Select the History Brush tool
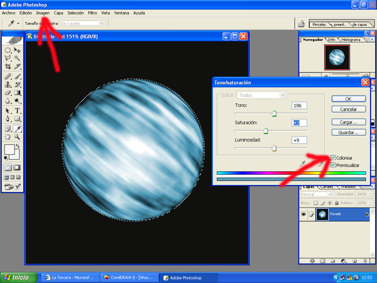The image size is (377, 283). (x=17, y=85)
